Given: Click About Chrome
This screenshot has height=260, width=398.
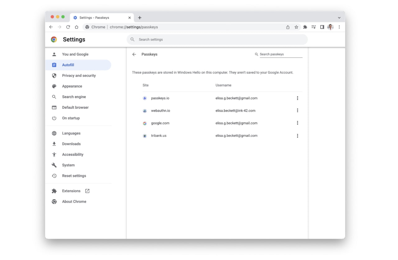Looking at the screenshot, I should (x=74, y=201).
